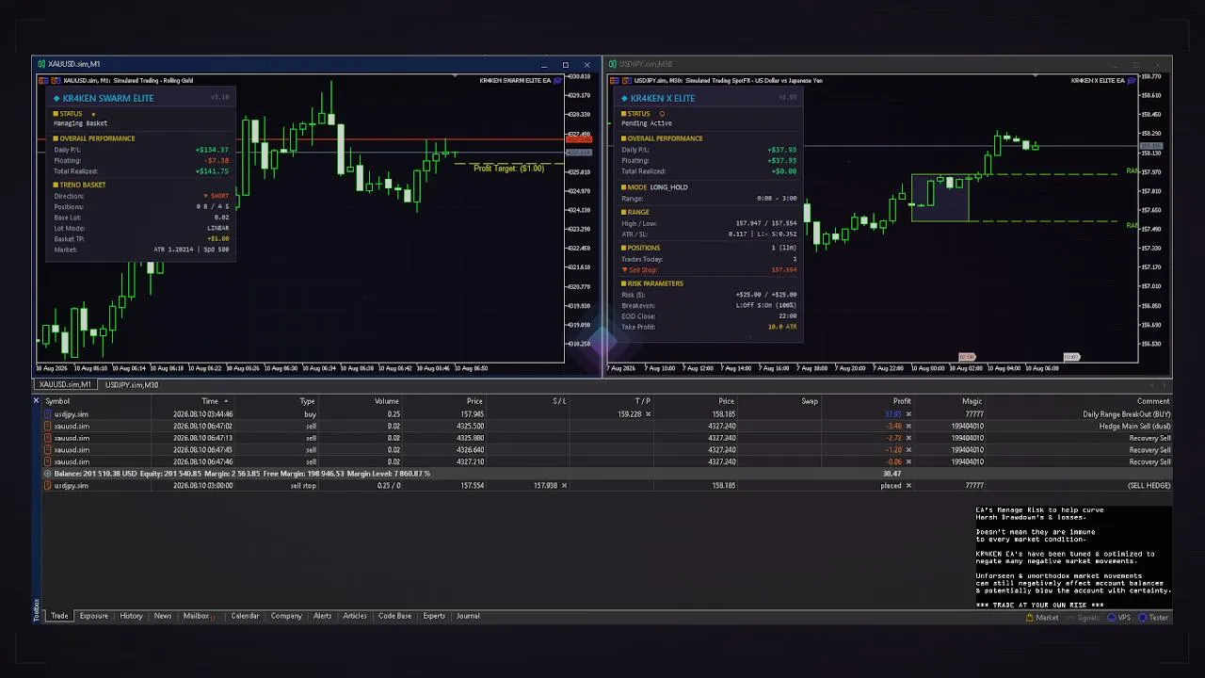
Task: Close the Hedge Main Sell position via its X
Action: pyautogui.click(x=908, y=426)
